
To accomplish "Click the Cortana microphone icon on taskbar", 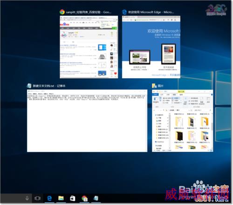I will point(27,198).
